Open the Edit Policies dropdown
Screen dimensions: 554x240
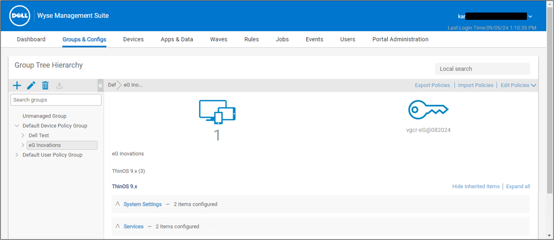(x=518, y=85)
